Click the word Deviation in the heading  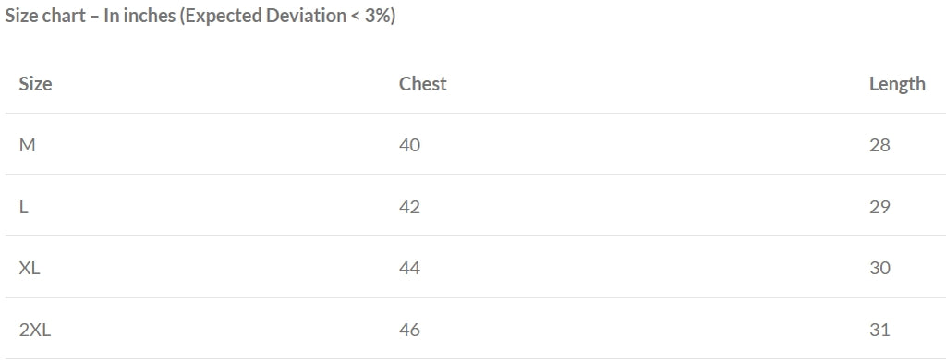point(305,16)
